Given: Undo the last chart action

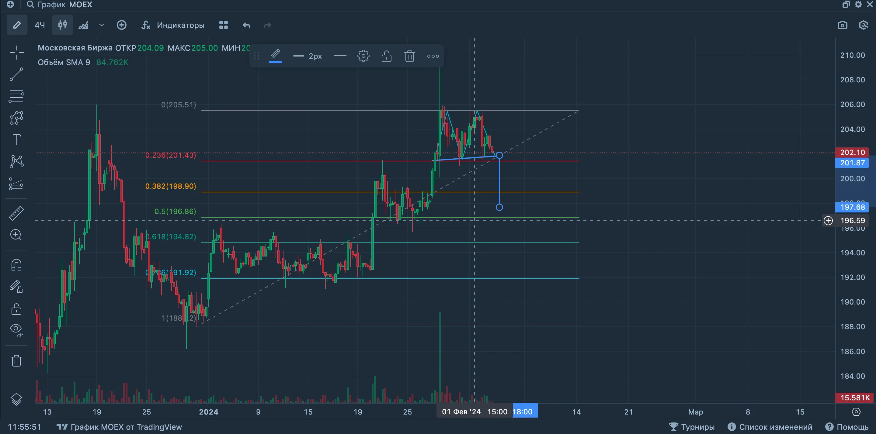Looking at the screenshot, I should 247,25.
